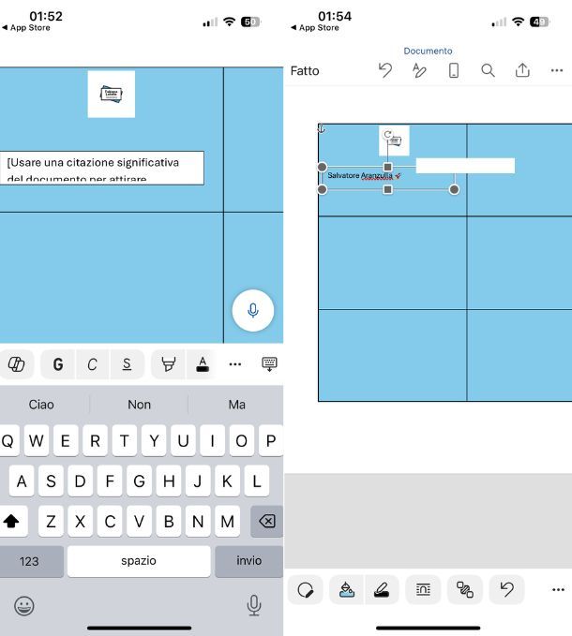
Task: Open more formatting options in left screen
Action: tap(235, 363)
